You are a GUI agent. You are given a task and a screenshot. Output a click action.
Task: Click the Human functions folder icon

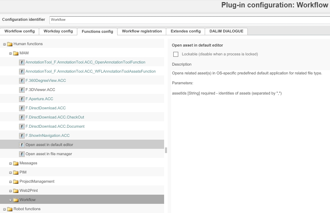pyautogui.click(x=10, y=44)
